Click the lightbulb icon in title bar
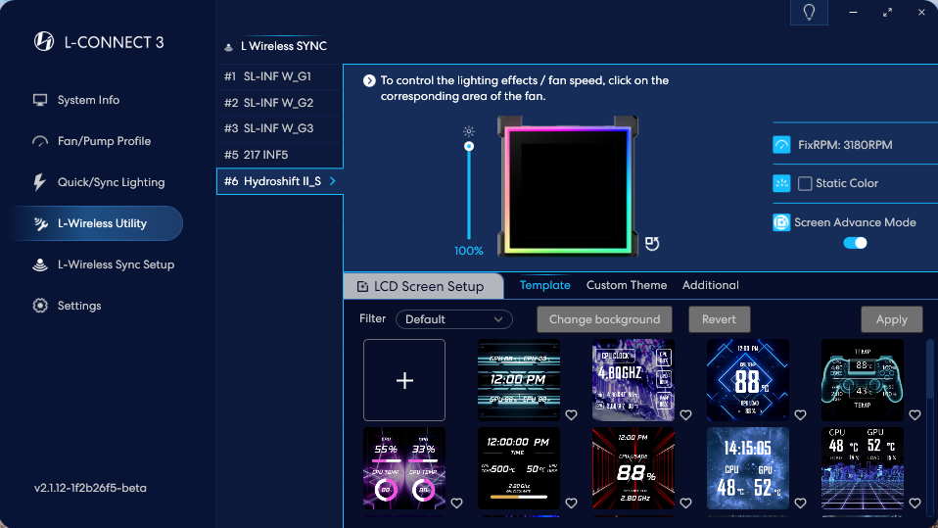 809,13
